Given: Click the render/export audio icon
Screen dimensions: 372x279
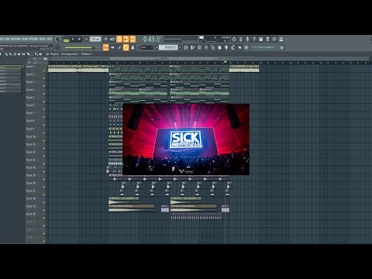Looking at the screenshot, I should (267, 40).
